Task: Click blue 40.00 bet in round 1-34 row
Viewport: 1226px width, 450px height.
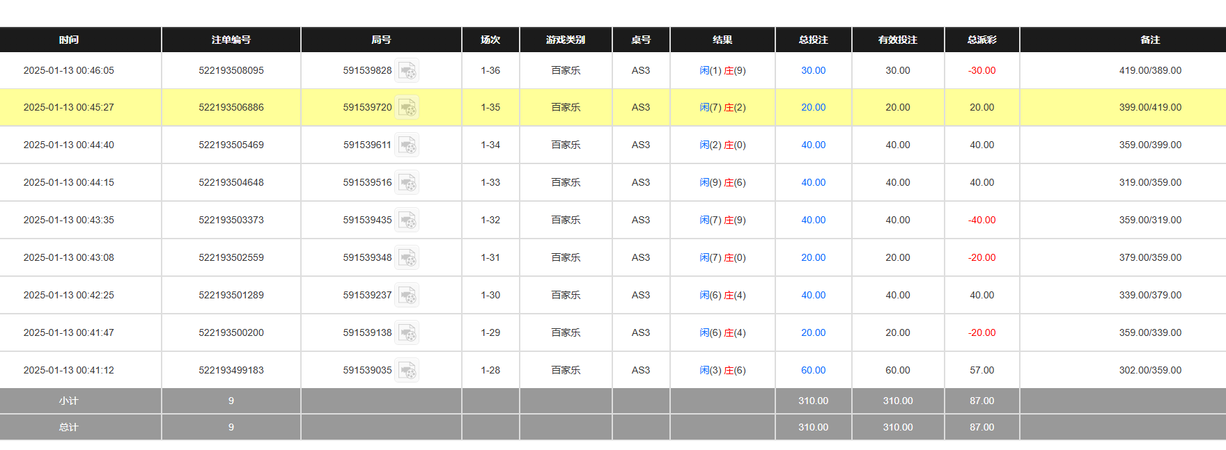Action: [813, 145]
